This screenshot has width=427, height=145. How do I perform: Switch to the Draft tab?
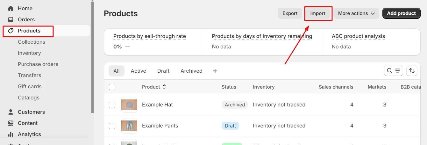[163, 71]
